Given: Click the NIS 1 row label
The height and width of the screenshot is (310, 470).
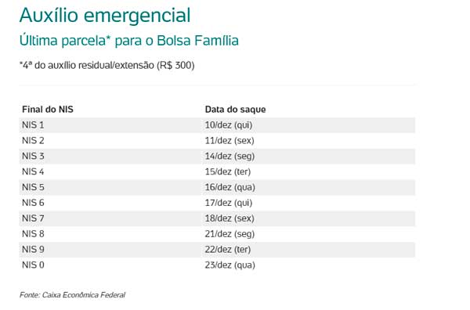Looking at the screenshot, I should (x=33, y=125).
